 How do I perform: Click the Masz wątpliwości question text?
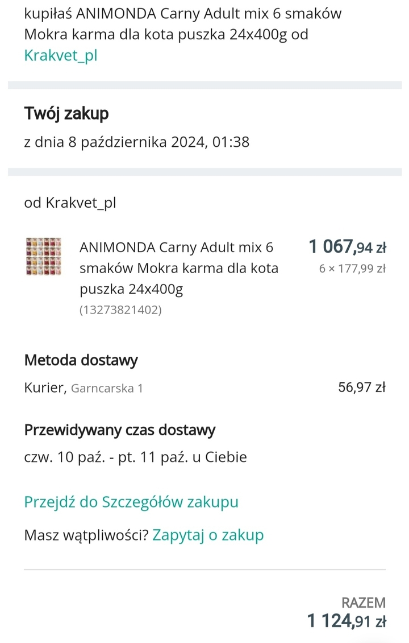click(86, 535)
